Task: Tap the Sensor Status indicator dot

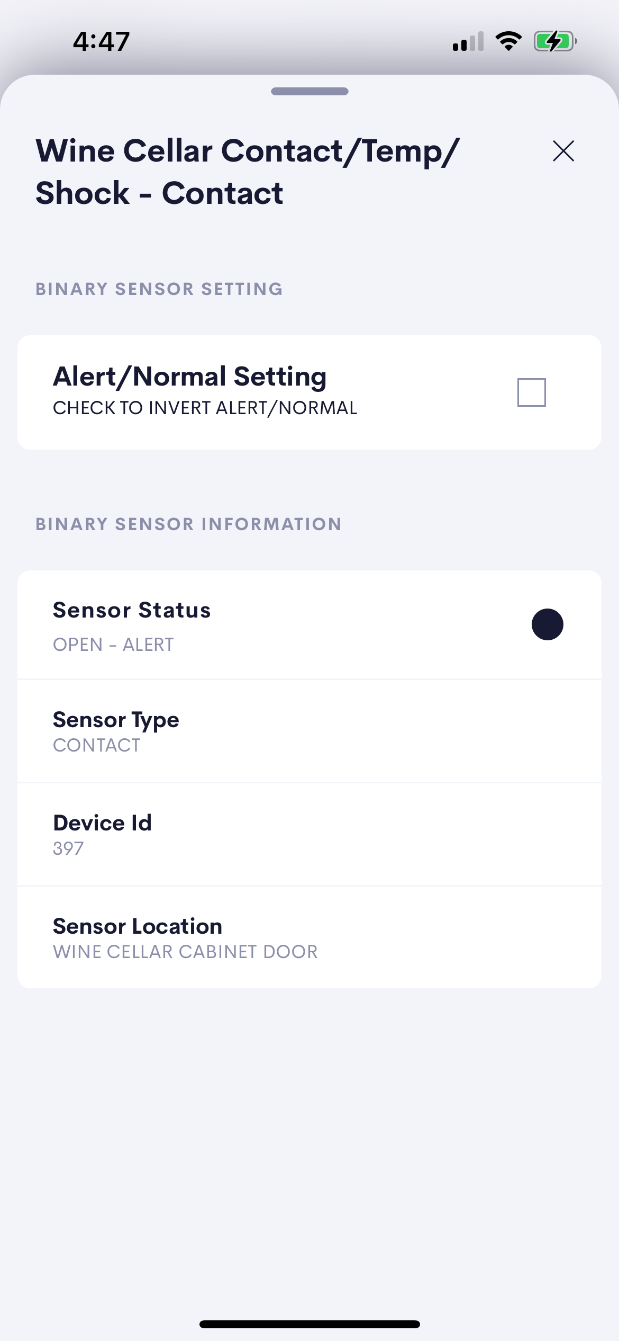Action: click(x=547, y=624)
